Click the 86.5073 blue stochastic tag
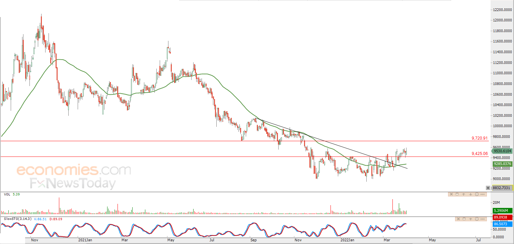514x244 pixels. point(503,224)
